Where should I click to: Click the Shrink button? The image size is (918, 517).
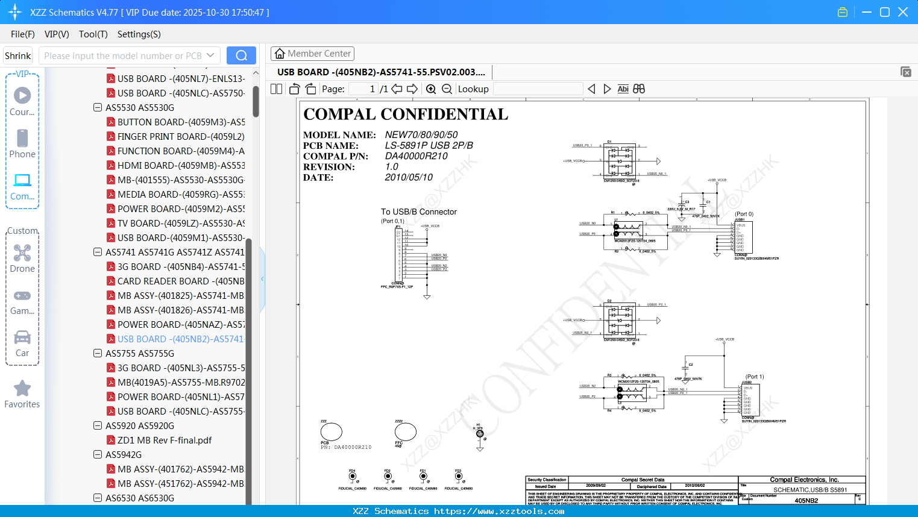[17, 55]
